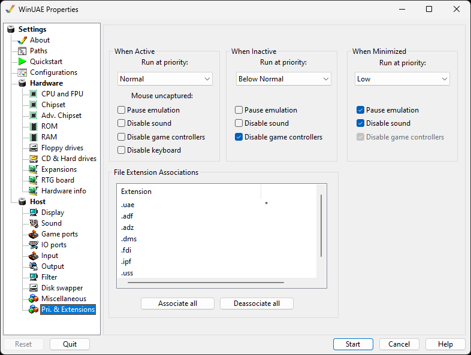
Task: Click the Display monitor icon
Action: click(34, 213)
